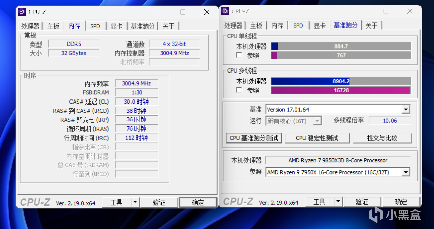Start CPU 稳定性测试

[317, 138]
